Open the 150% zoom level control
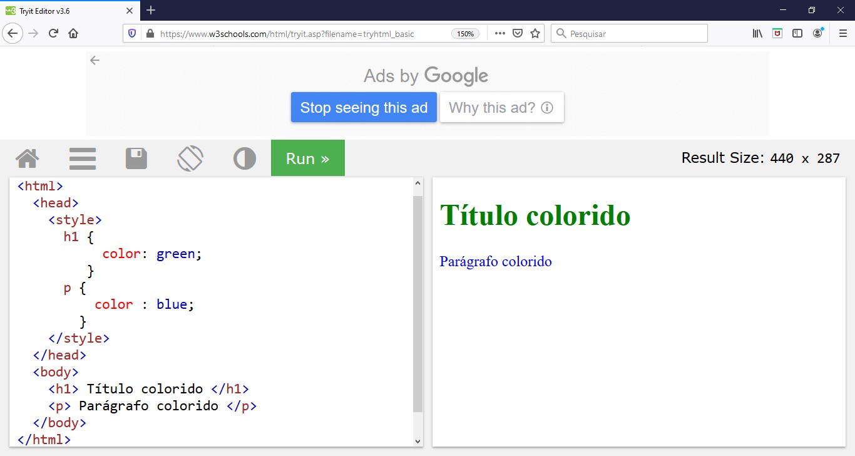 click(465, 34)
